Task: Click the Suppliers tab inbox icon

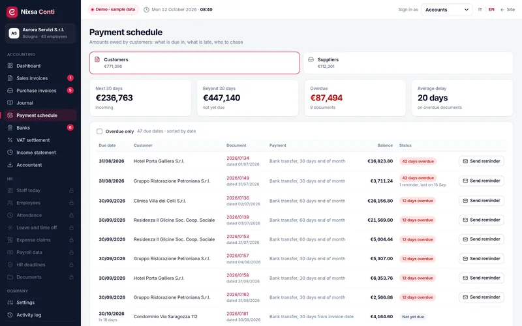Action: [311, 59]
